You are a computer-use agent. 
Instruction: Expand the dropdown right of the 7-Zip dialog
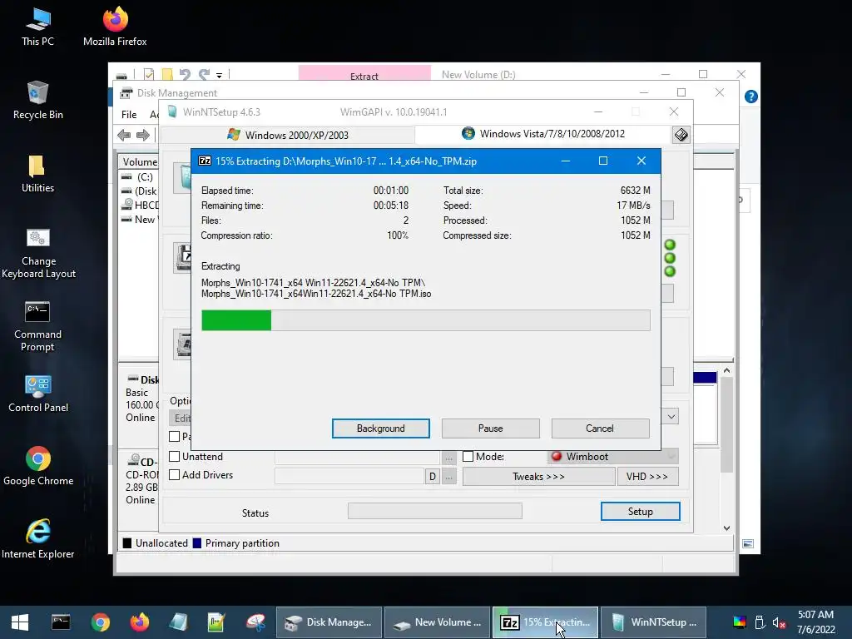(671, 417)
